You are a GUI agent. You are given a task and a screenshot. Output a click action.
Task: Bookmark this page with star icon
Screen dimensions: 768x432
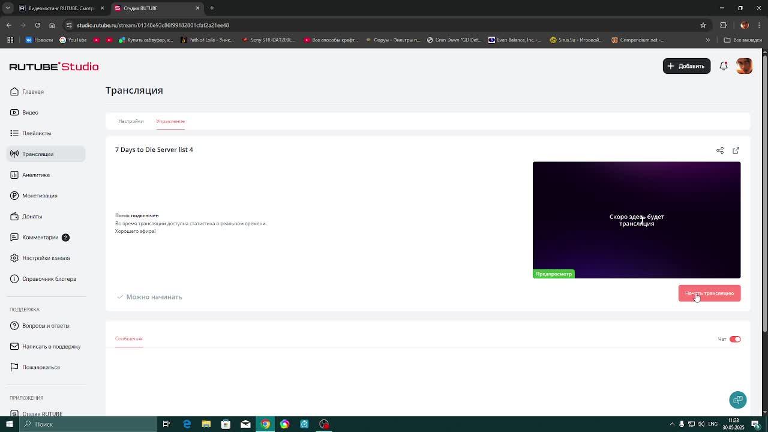[703, 25]
